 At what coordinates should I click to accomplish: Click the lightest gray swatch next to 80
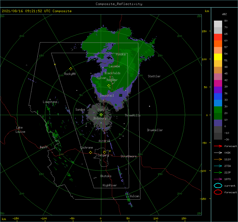click(218, 24)
